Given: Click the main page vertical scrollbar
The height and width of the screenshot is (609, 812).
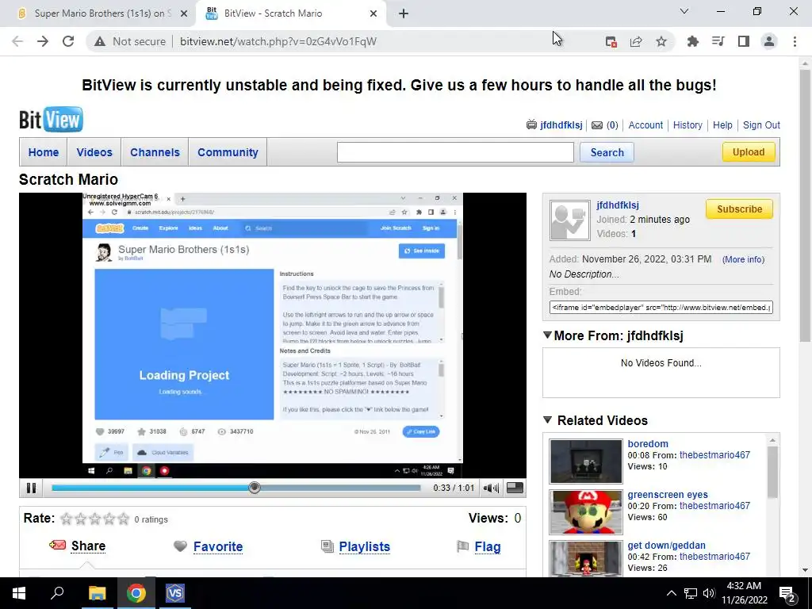Looking at the screenshot, I should [805, 205].
